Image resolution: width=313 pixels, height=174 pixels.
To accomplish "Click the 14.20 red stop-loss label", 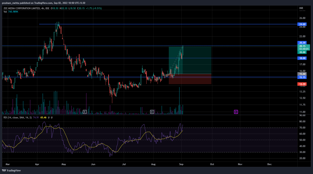I will click(303, 84).
